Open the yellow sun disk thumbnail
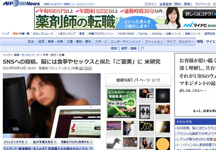The width and height of the screenshot is (216, 150). tap(163, 144)
